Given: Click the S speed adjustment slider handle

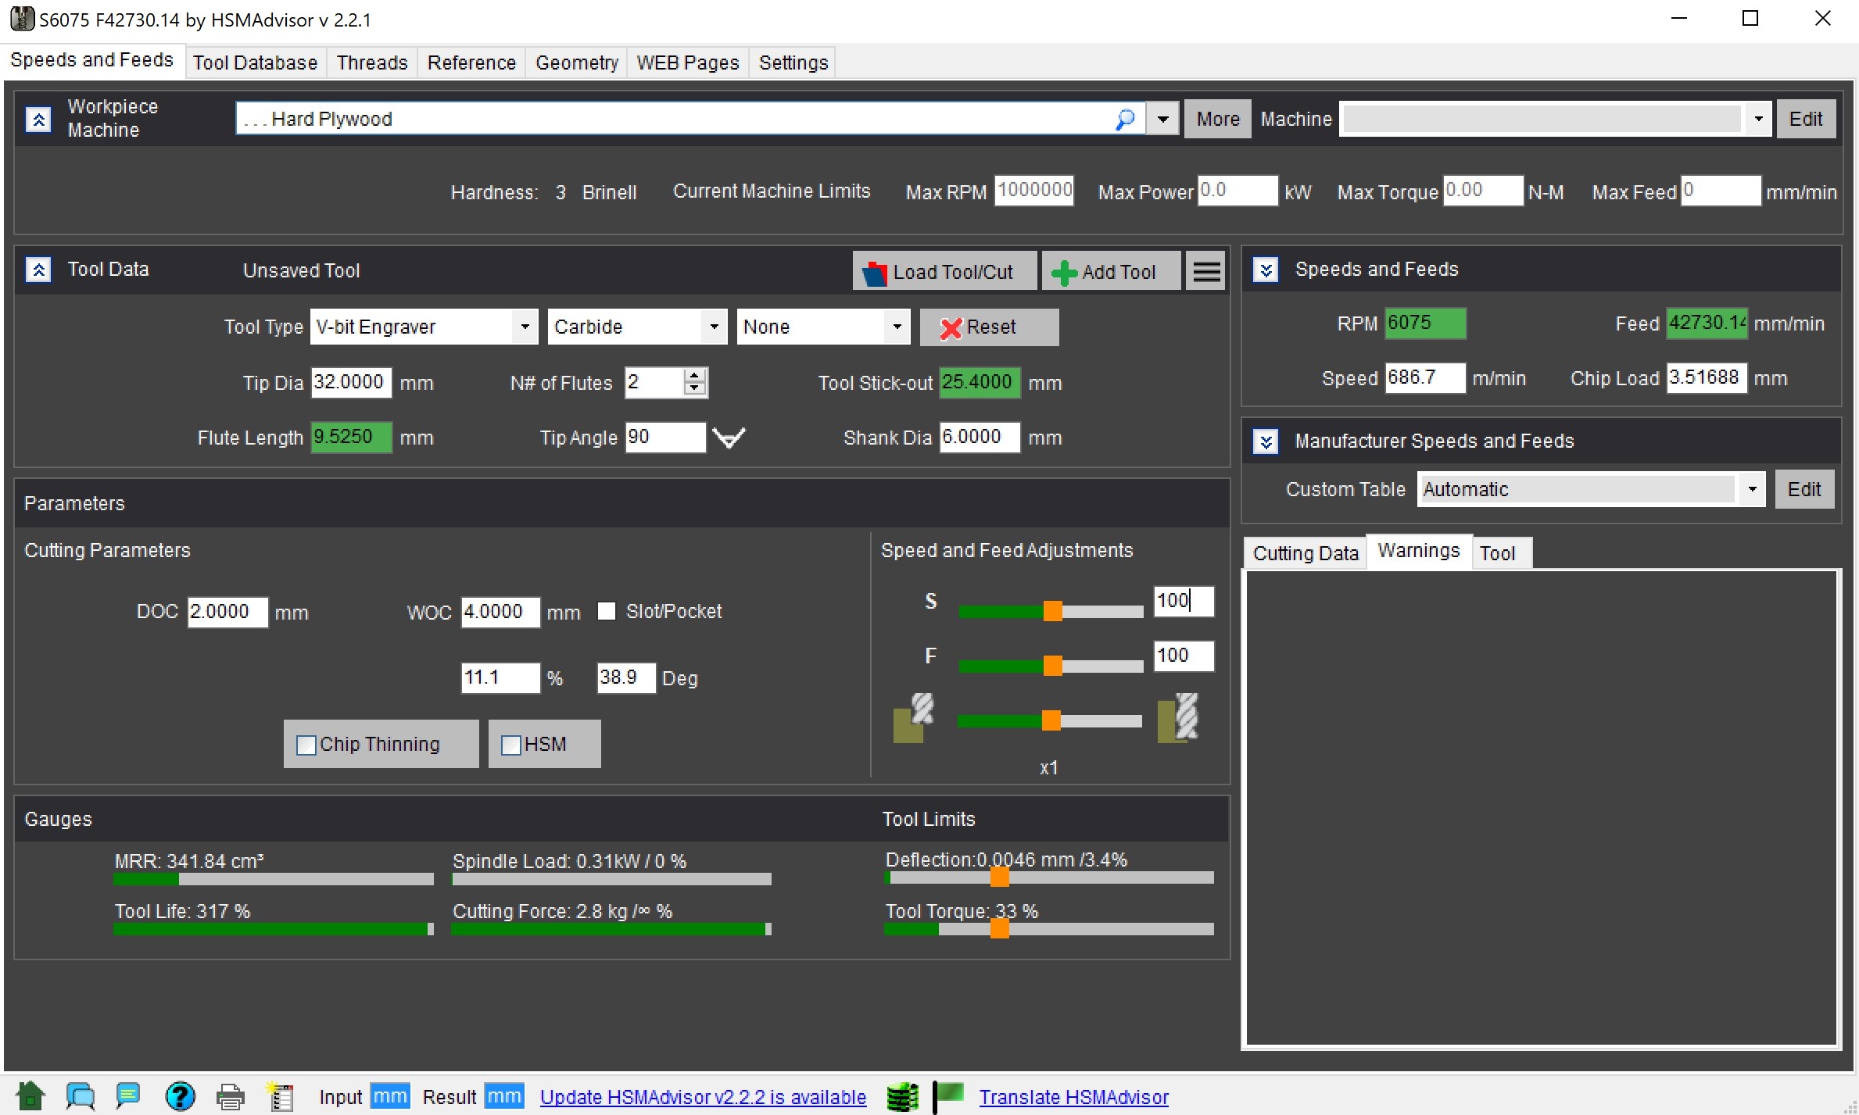Looking at the screenshot, I should (1052, 610).
